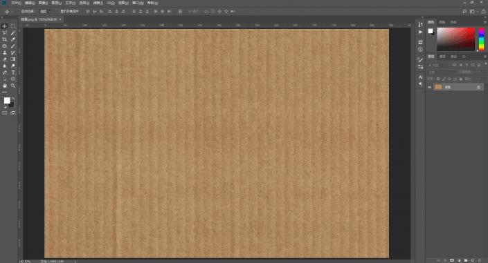Switch to the 通道 (Channels) tab
Image resolution: width=488 pixels, height=263 pixels.
tap(442, 57)
